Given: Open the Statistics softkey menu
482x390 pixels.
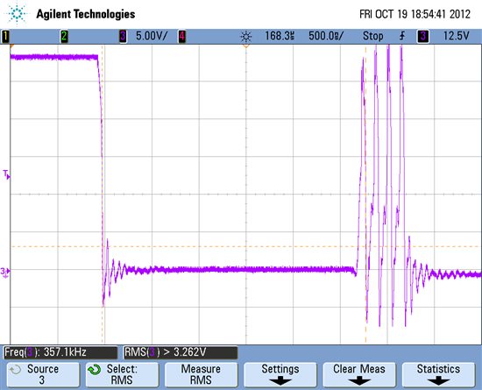Looking at the screenshot, I should click(438, 374).
